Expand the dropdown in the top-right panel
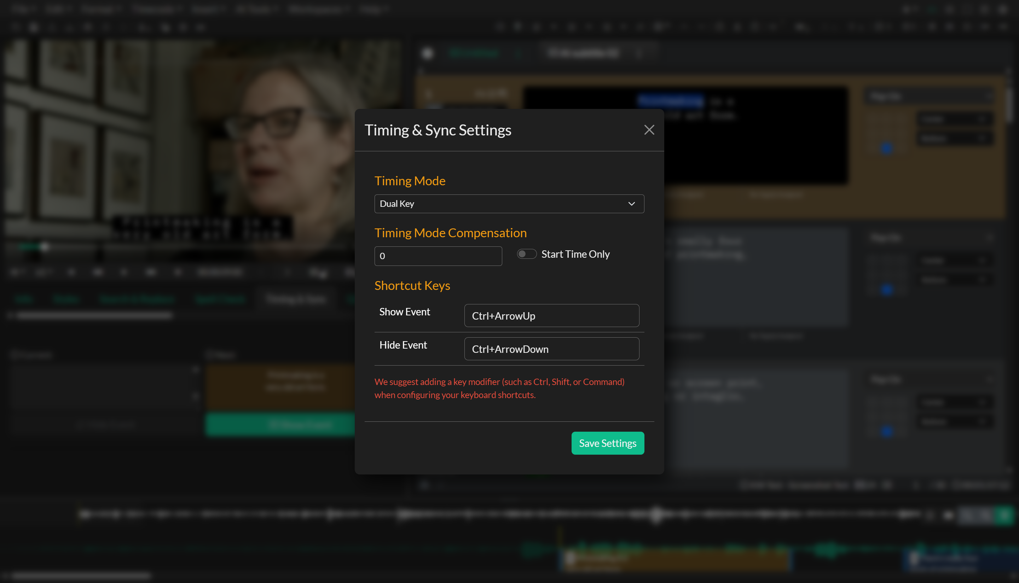Viewport: 1019px width, 583px height. coord(929,96)
